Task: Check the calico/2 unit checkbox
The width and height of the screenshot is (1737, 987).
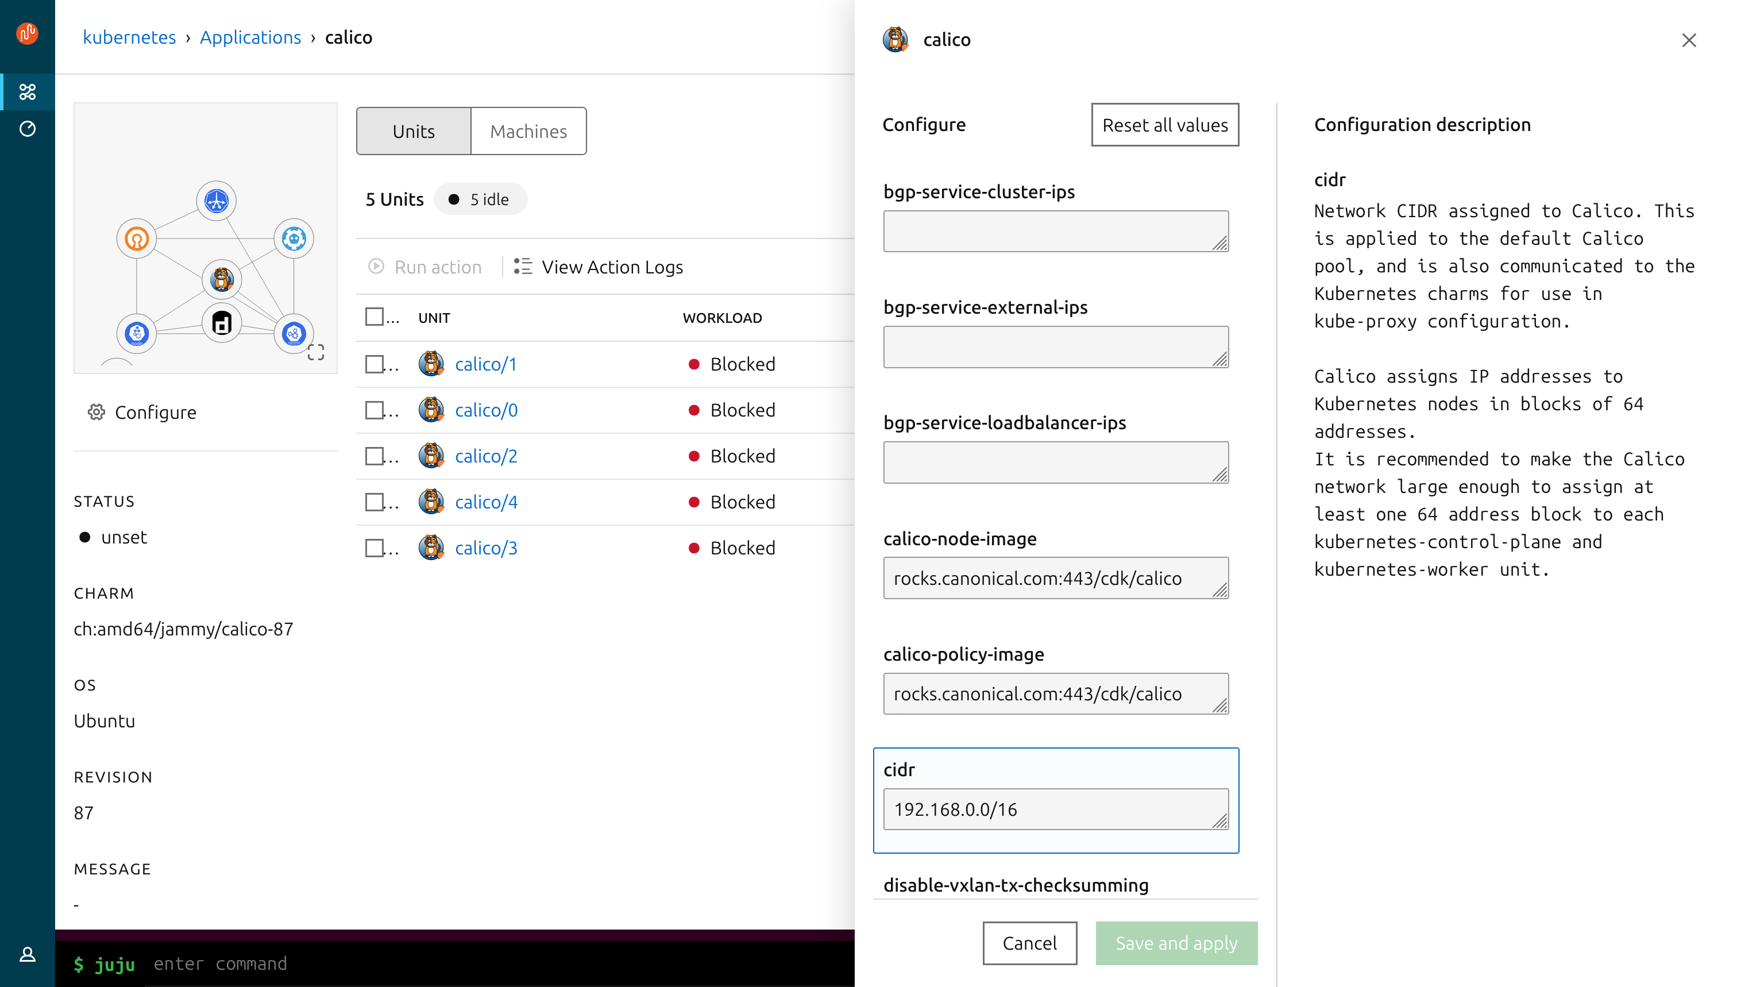Action: point(374,456)
